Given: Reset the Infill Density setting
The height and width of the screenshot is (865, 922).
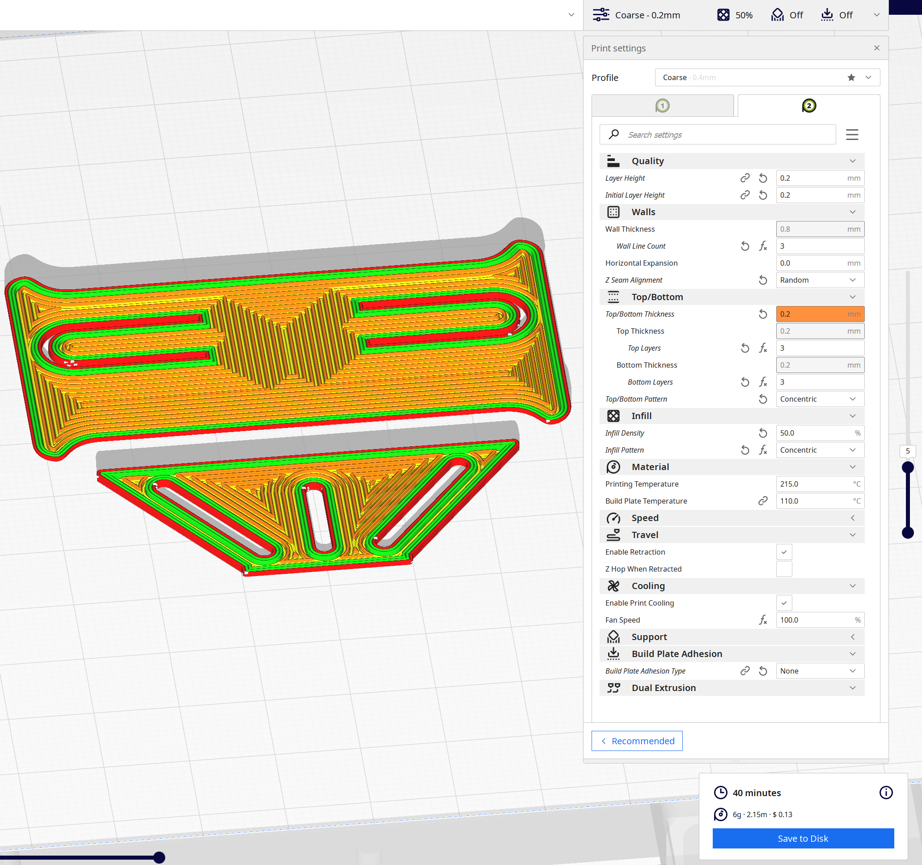Looking at the screenshot, I should pyautogui.click(x=762, y=433).
